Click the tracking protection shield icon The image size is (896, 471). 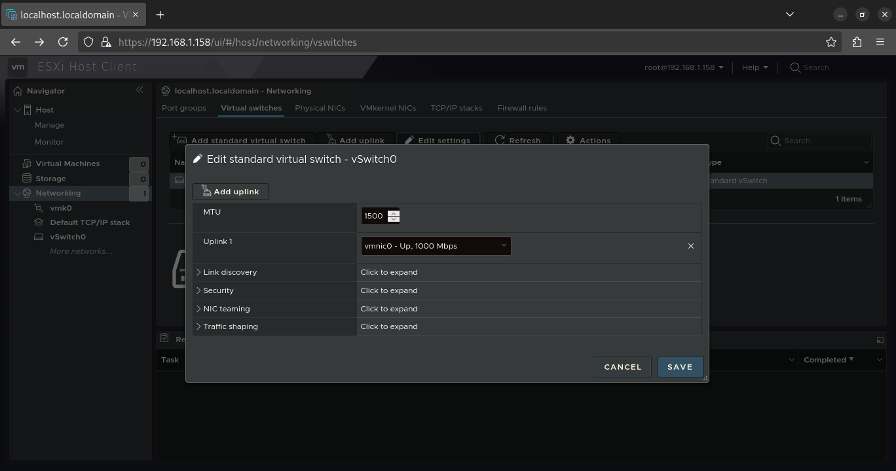click(x=88, y=42)
